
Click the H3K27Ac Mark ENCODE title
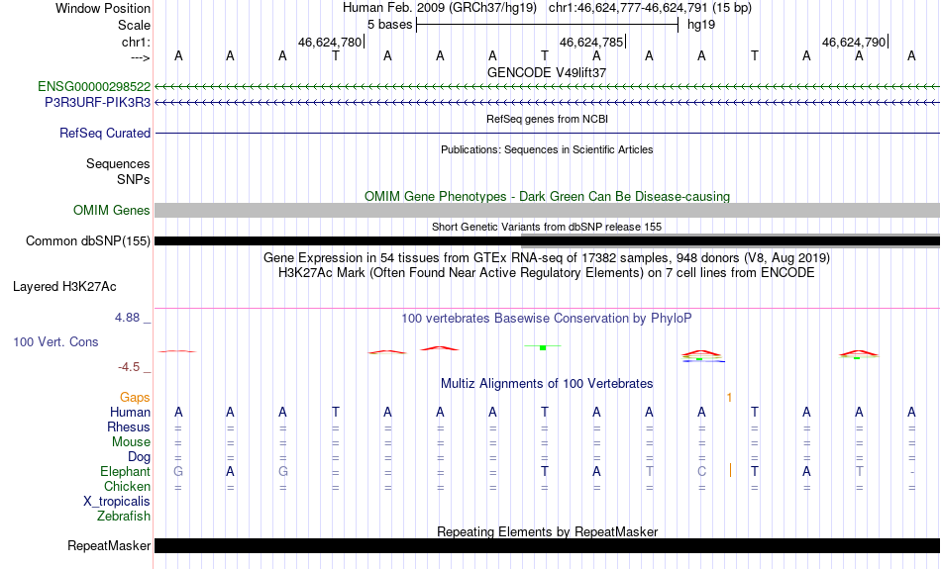coord(547,273)
